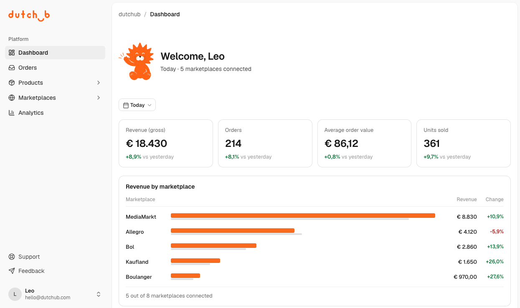
Task: Click the Kaufland marketplace name
Action: [137, 262]
